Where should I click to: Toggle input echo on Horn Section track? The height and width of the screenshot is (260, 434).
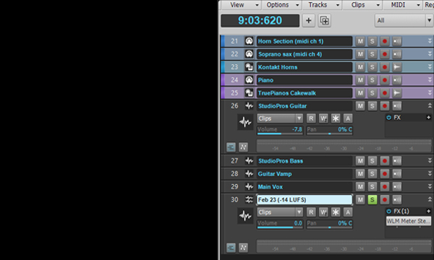(x=397, y=41)
